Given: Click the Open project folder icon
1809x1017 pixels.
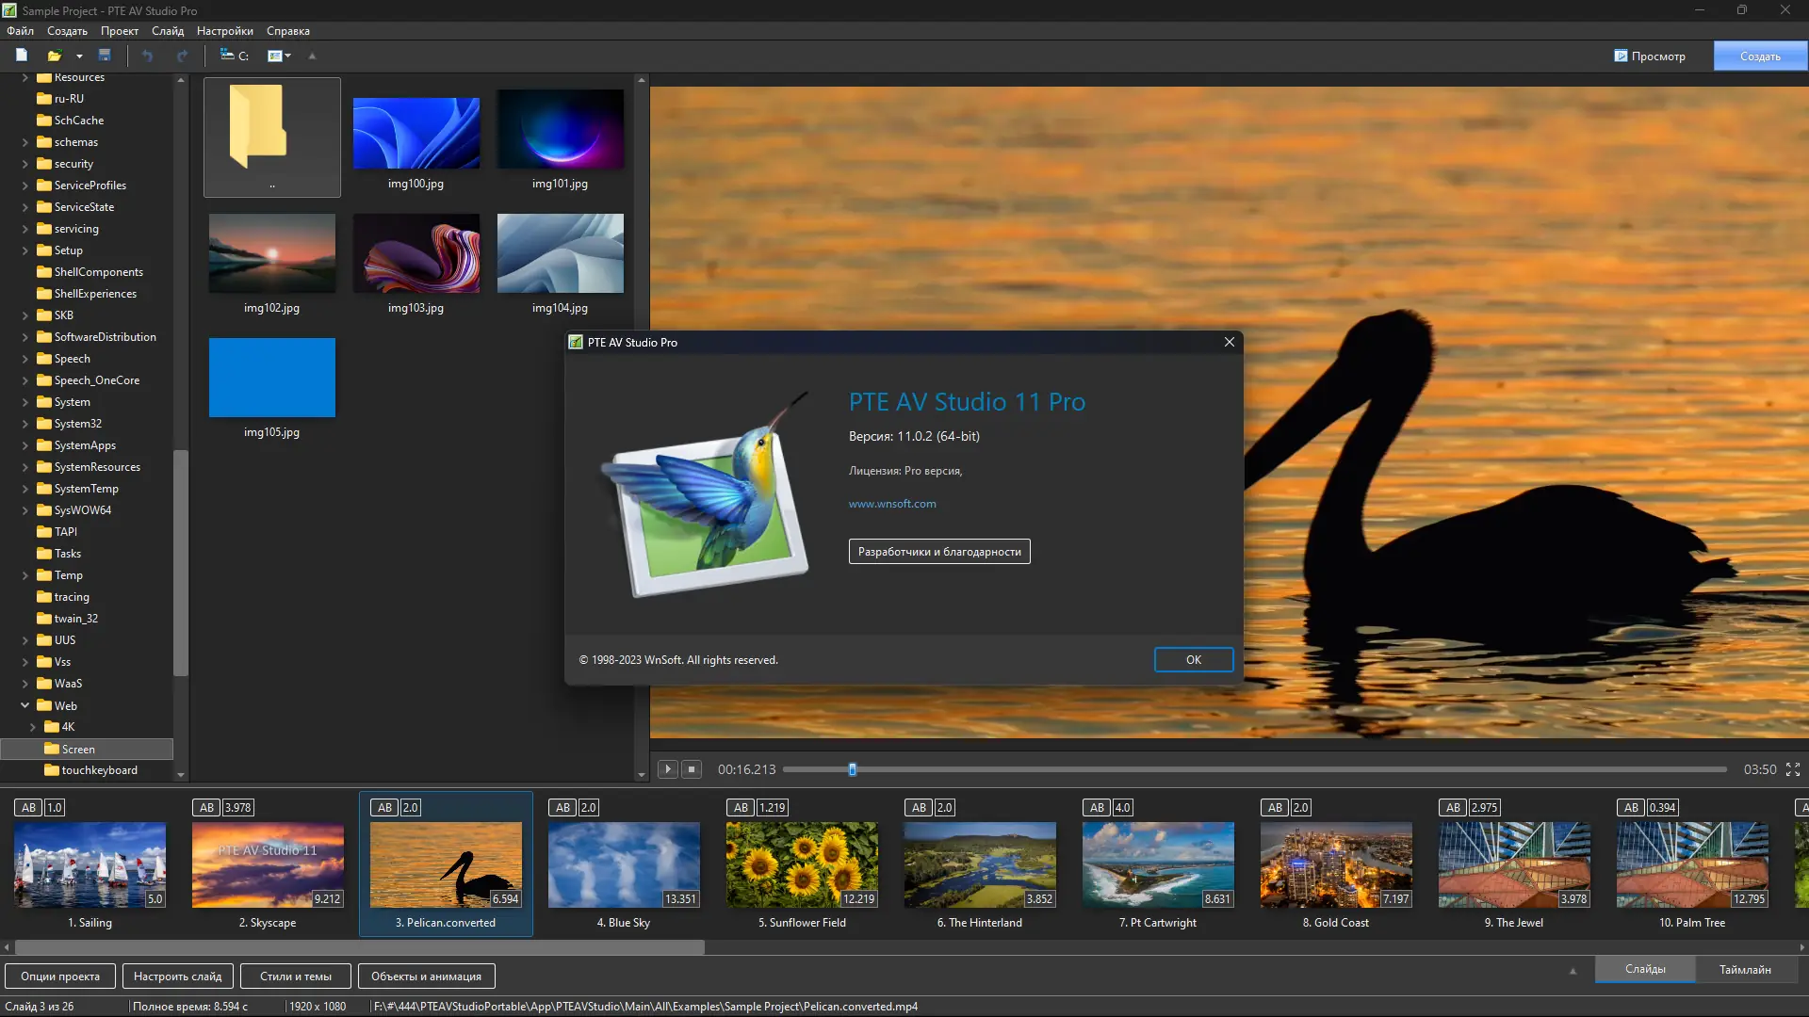Looking at the screenshot, I should coord(55,56).
